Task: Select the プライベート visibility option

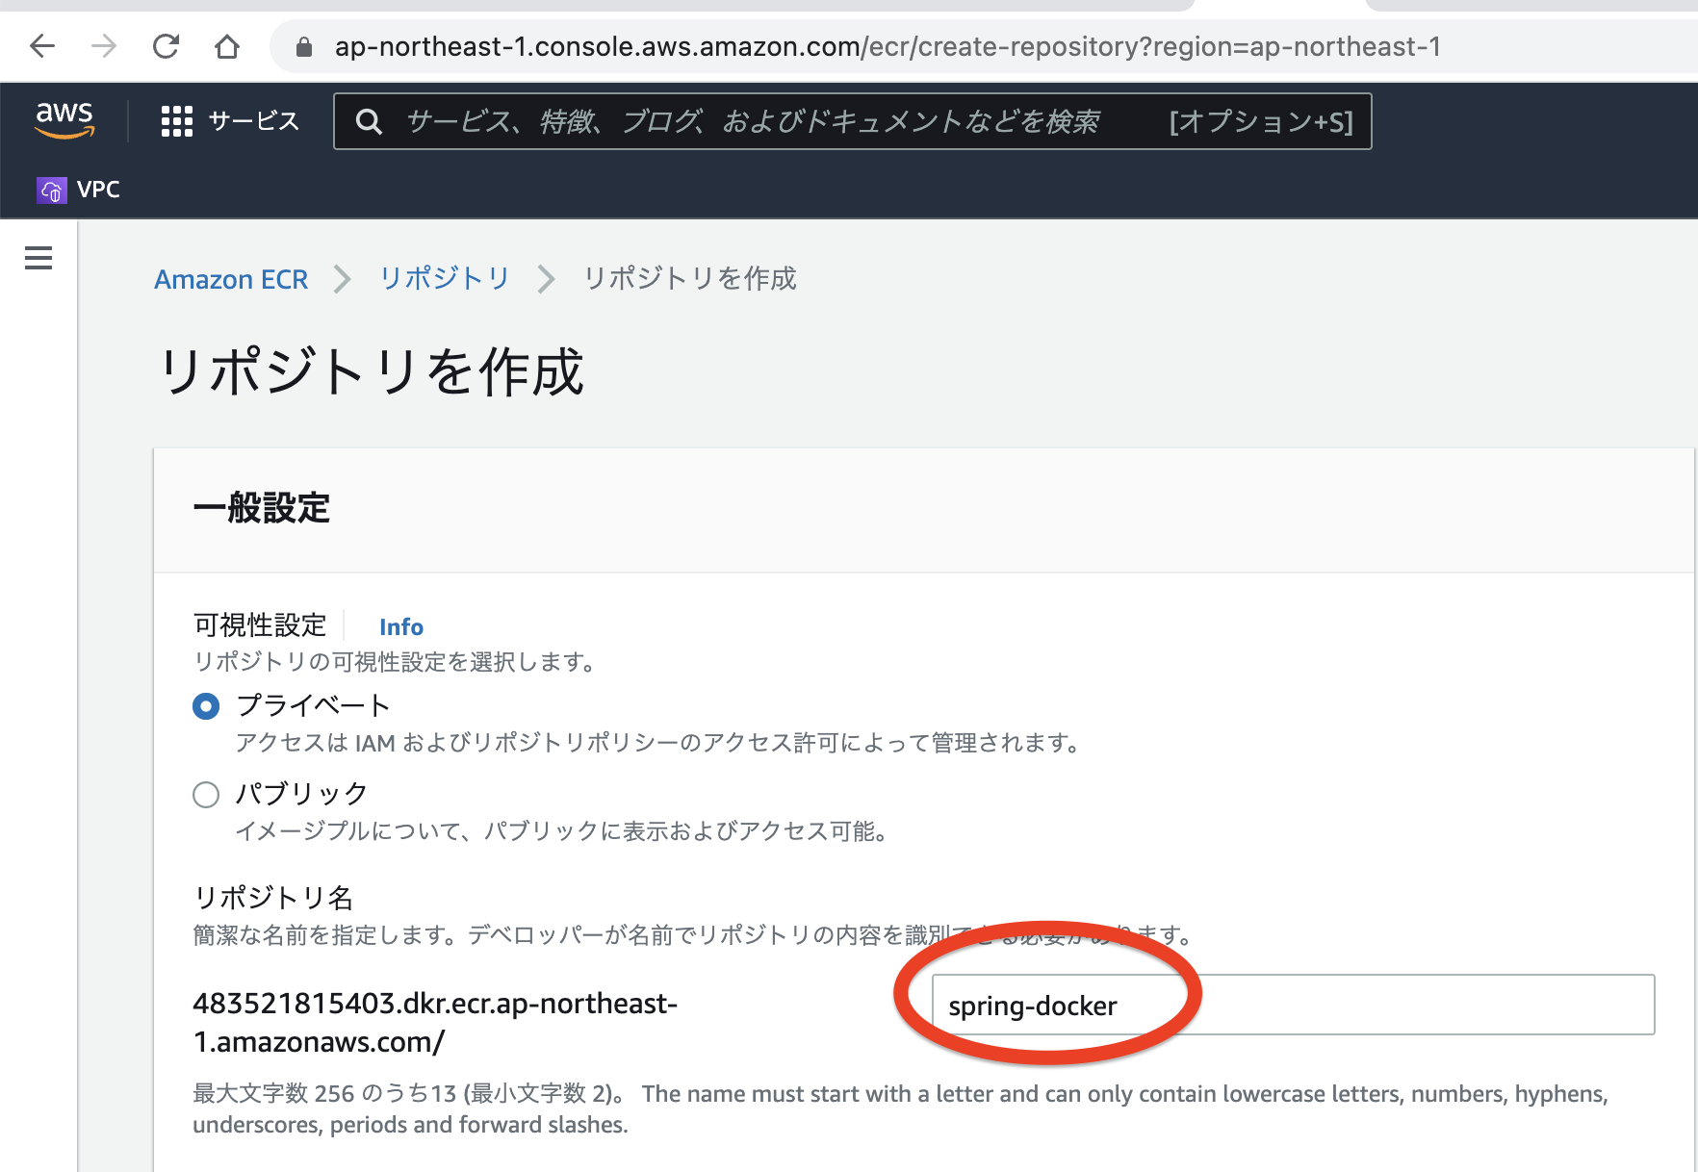Action: pos(205,705)
